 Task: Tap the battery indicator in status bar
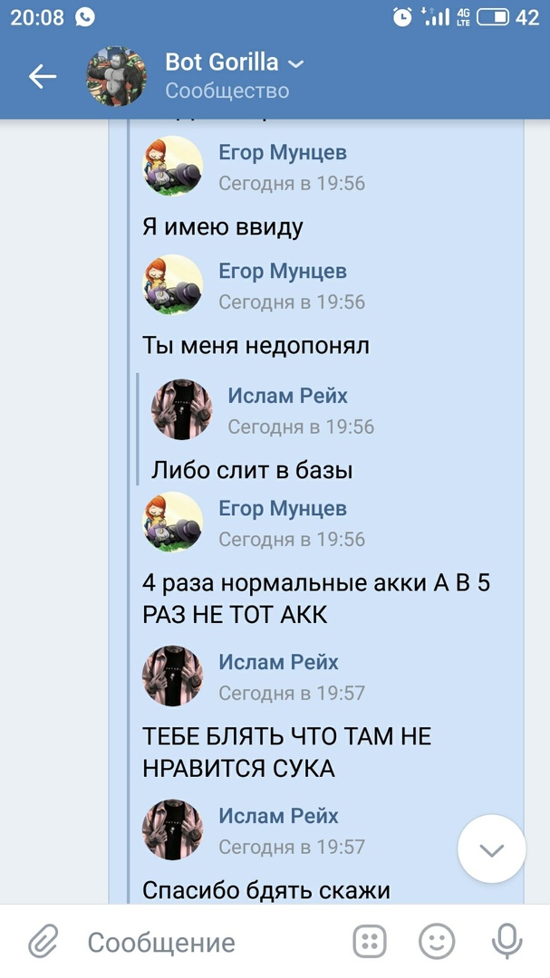[x=493, y=17]
